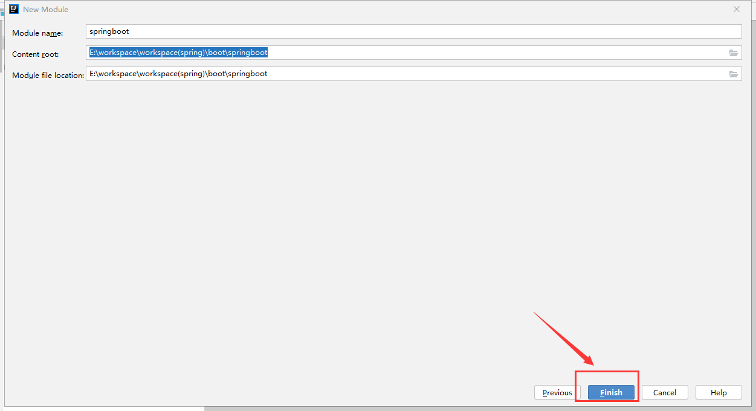The width and height of the screenshot is (756, 411).
Task: Click the "springboot" text in Module name
Action: [x=109, y=31]
